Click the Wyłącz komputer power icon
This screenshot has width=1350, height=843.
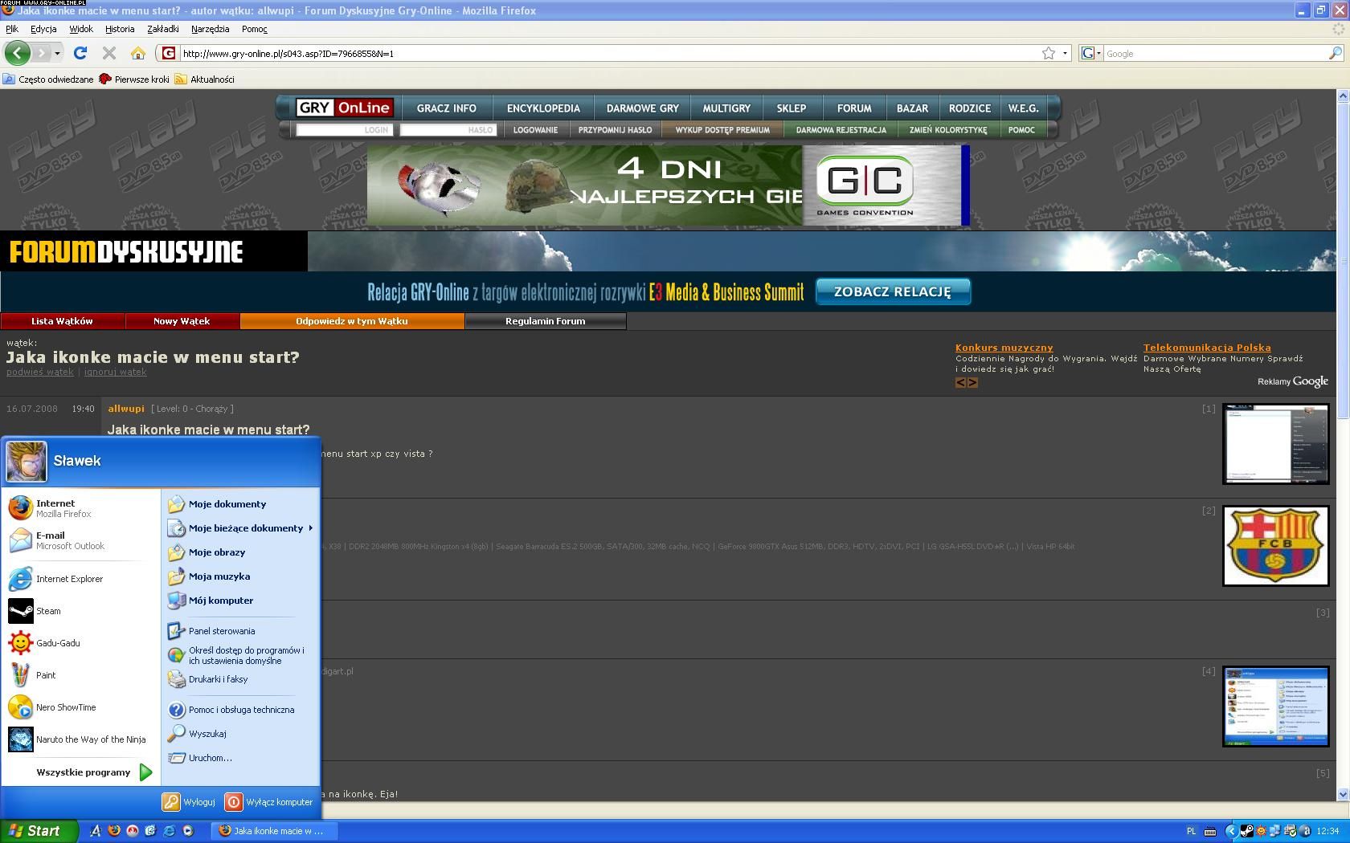tap(233, 801)
